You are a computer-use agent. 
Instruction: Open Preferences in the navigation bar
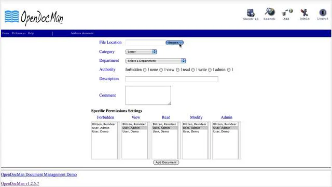19,33
